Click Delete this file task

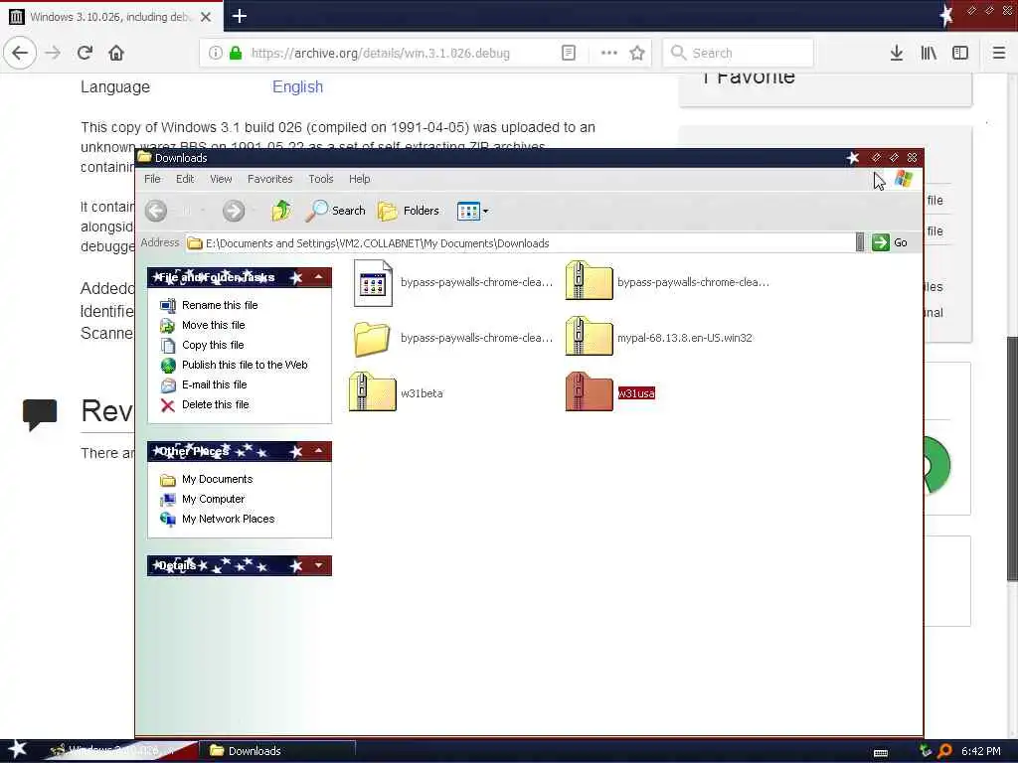215,405
